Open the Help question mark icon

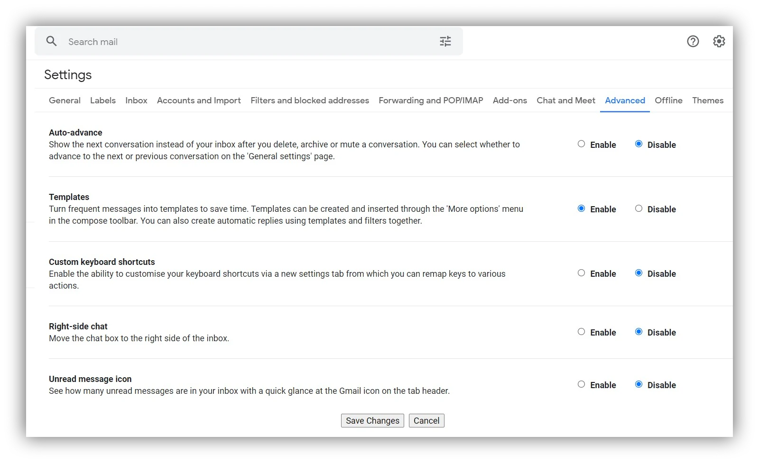(693, 41)
